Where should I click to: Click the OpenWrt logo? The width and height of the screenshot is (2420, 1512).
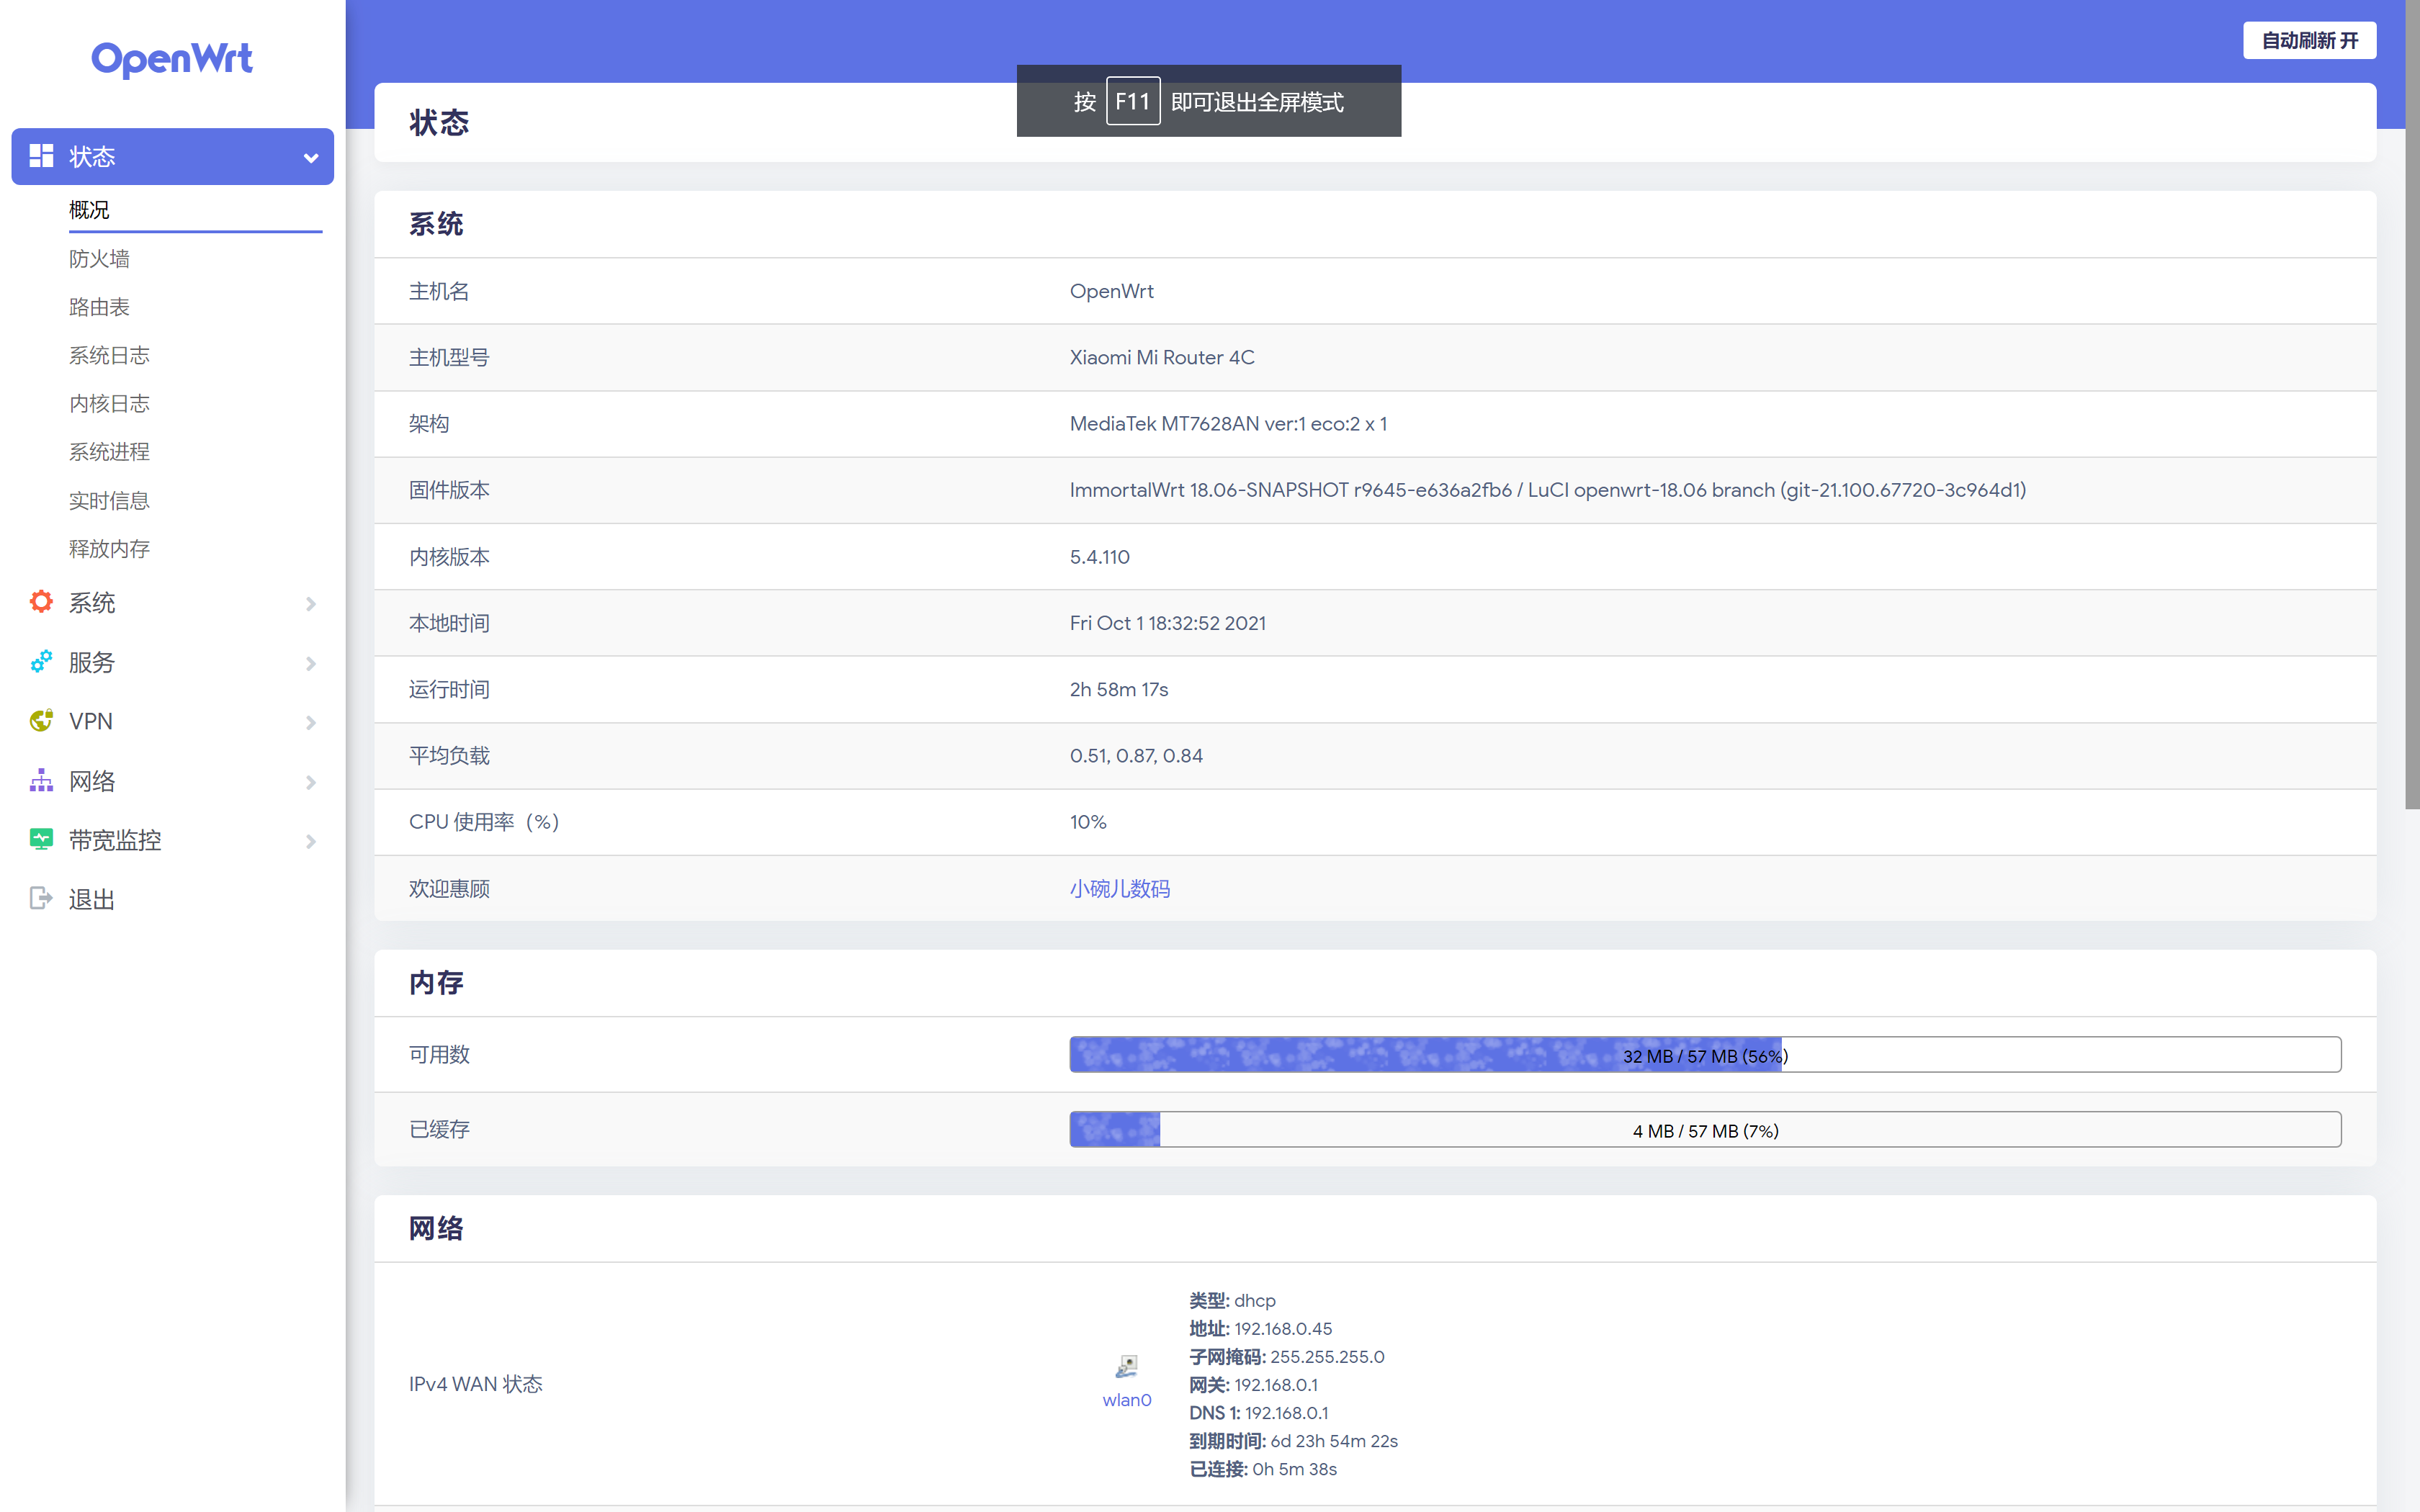click(x=172, y=59)
